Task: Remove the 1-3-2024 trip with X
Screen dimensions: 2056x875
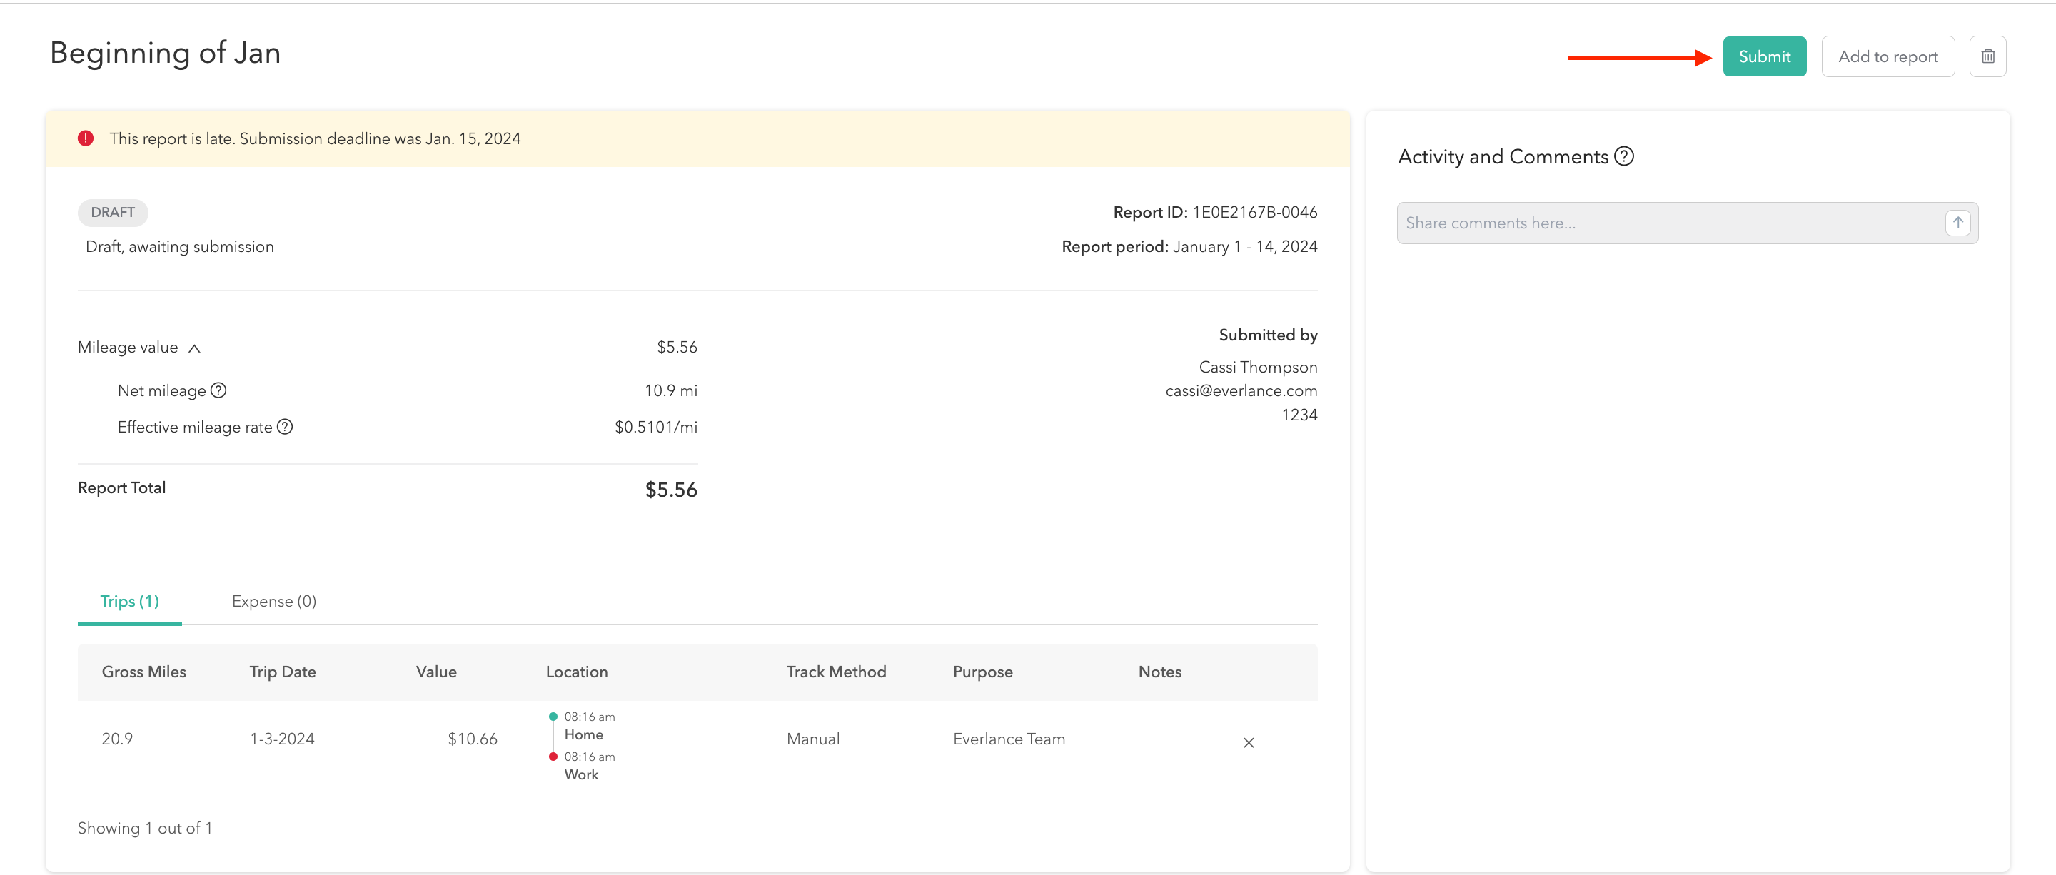Action: pos(1249,742)
